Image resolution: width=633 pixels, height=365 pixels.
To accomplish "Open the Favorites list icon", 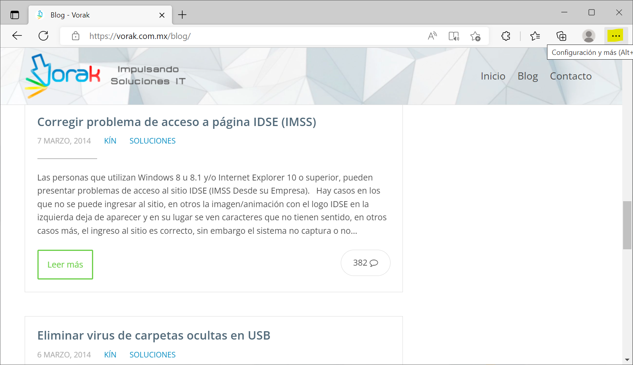I will coord(535,36).
